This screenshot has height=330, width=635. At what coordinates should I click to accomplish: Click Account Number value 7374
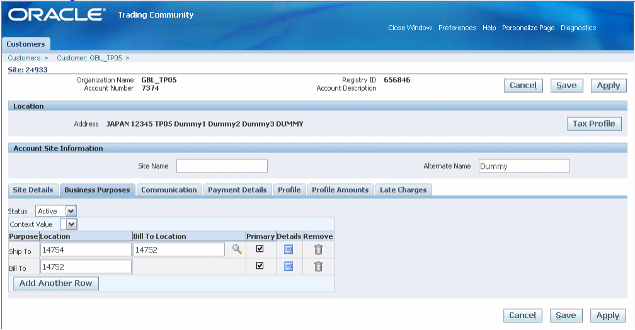pyautogui.click(x=150, y=88)
